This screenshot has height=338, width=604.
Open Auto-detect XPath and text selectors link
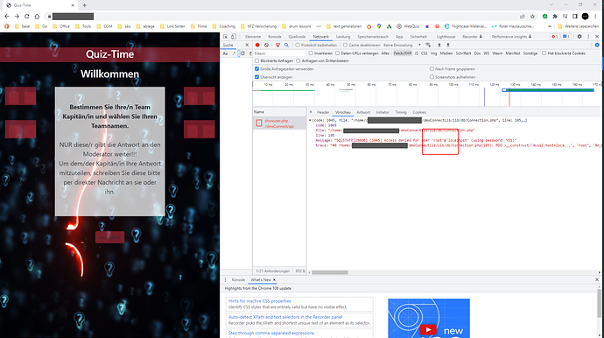click(285, 317)
